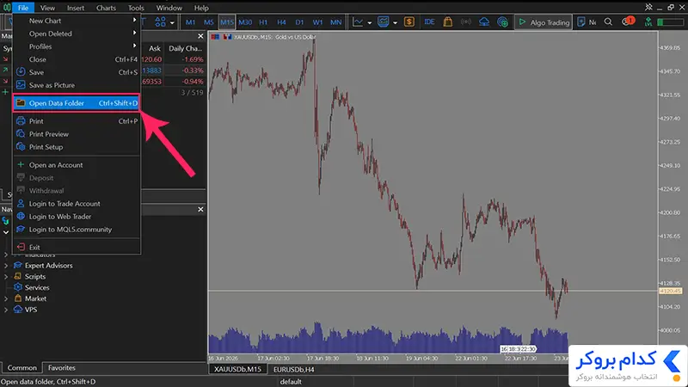This screenshot has height=387, width=688.
Task: Open the search magnifier icon
Action: pos(608,22)
